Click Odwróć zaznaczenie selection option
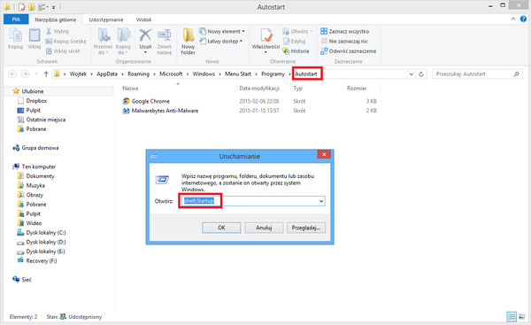Viewport: 531px width, 325px height. 348,51
